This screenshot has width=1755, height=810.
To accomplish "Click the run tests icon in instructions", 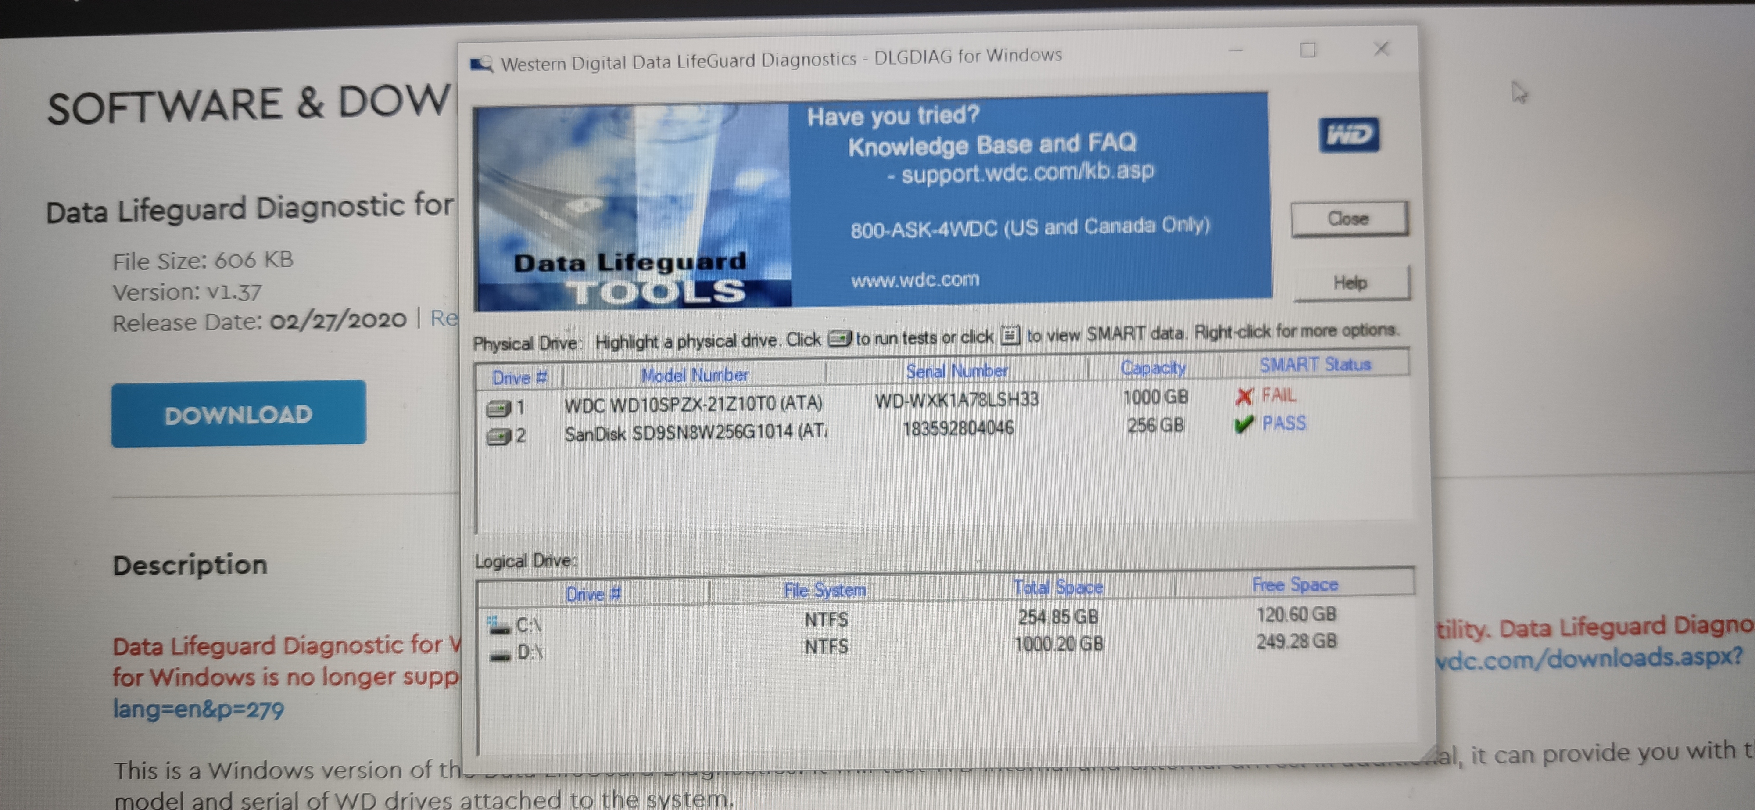I will 839,338.
